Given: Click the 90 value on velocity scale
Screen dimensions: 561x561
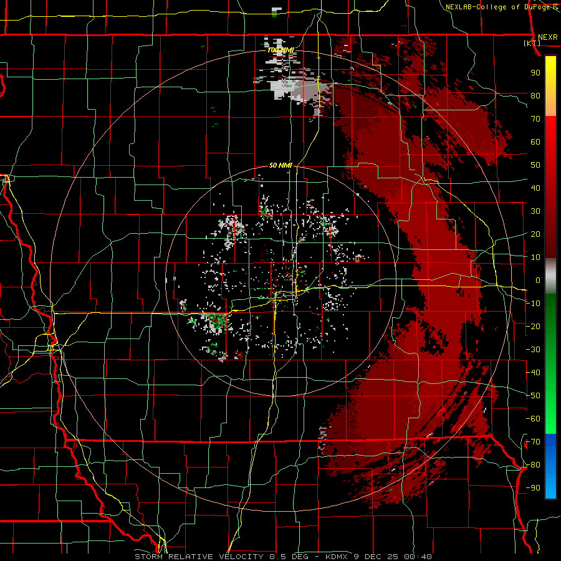Looking at the screenshot, I should coord(535,73).
